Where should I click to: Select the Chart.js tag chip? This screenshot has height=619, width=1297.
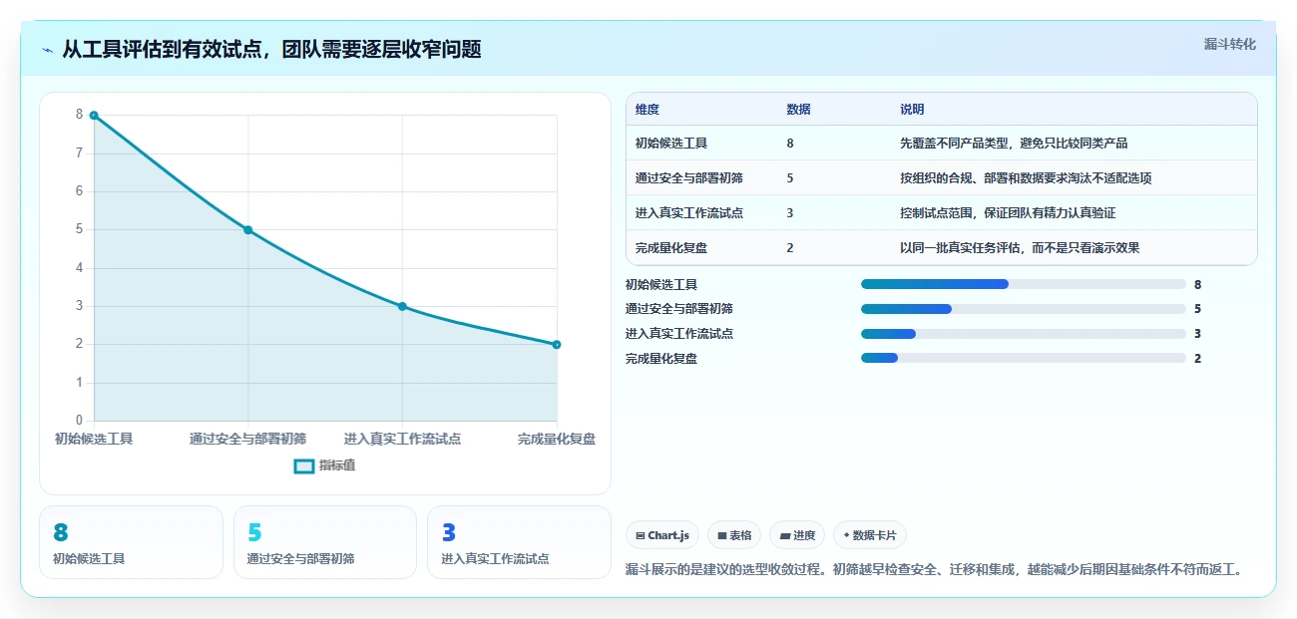pos(662,535)
